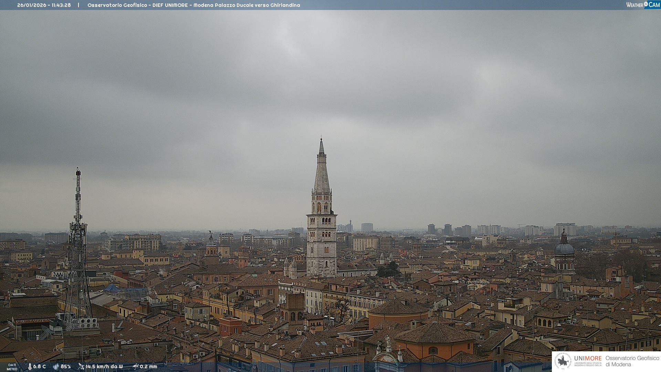661x372 pixels.
Task: Click the DATI METEO label
Action: click(12, 367)
